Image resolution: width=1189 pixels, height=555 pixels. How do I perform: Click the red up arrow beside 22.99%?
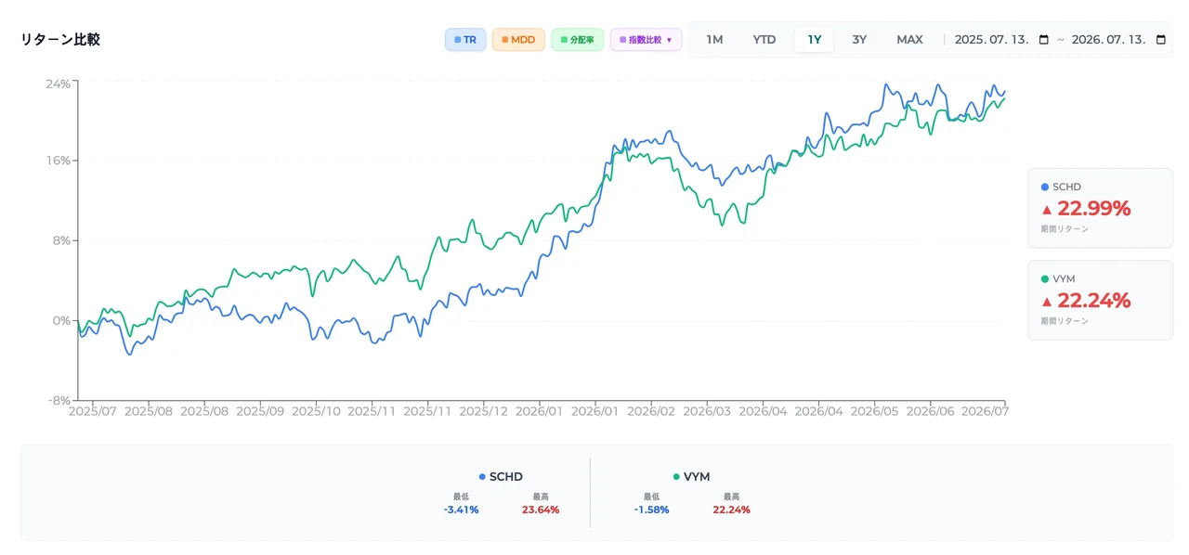[x=1047, y=210]
